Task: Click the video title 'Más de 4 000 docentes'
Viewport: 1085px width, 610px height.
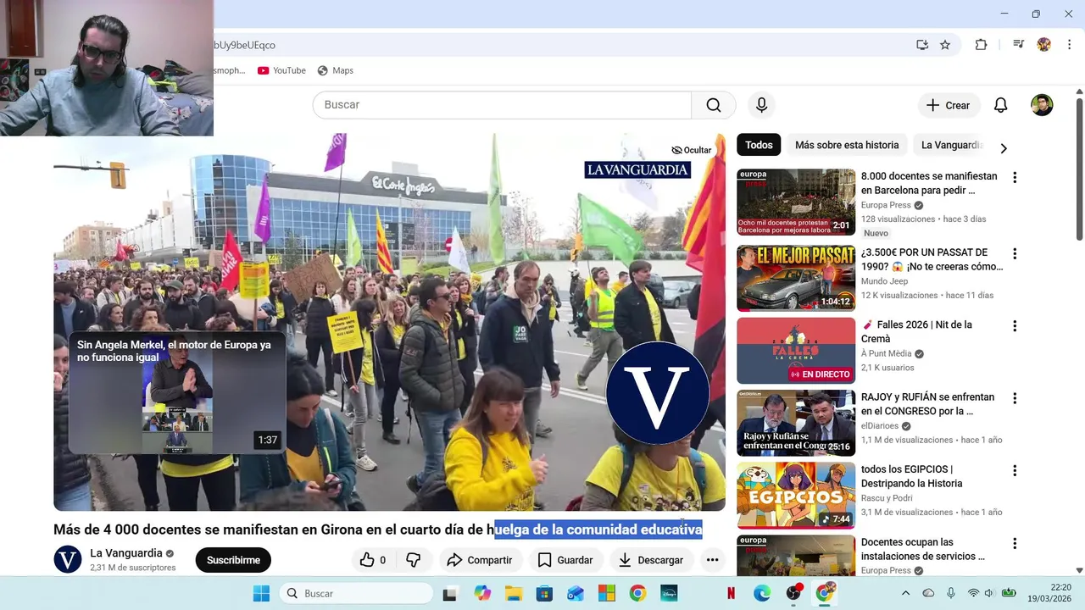Action: (377, 530)
